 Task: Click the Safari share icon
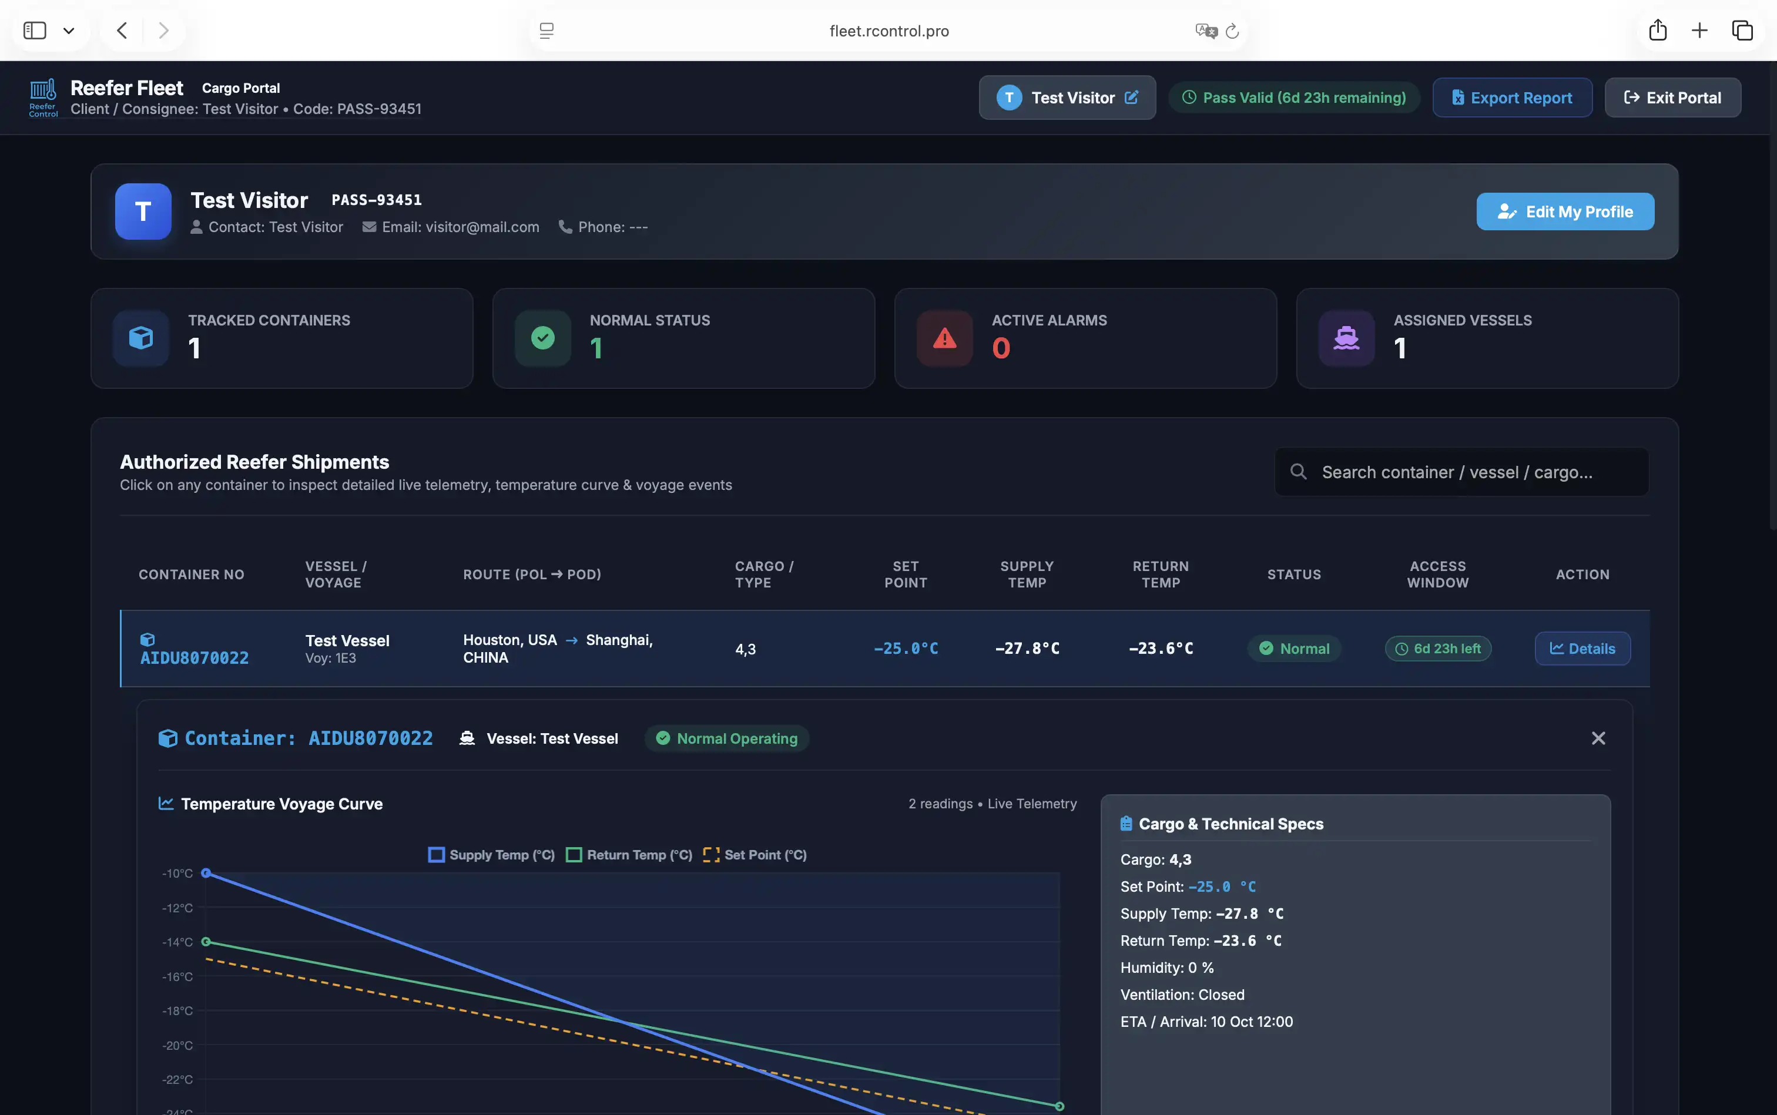click(1658, 30)
